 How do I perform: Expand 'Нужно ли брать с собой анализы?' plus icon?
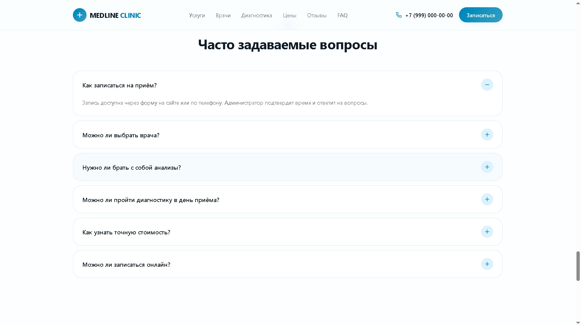point(487,167)
